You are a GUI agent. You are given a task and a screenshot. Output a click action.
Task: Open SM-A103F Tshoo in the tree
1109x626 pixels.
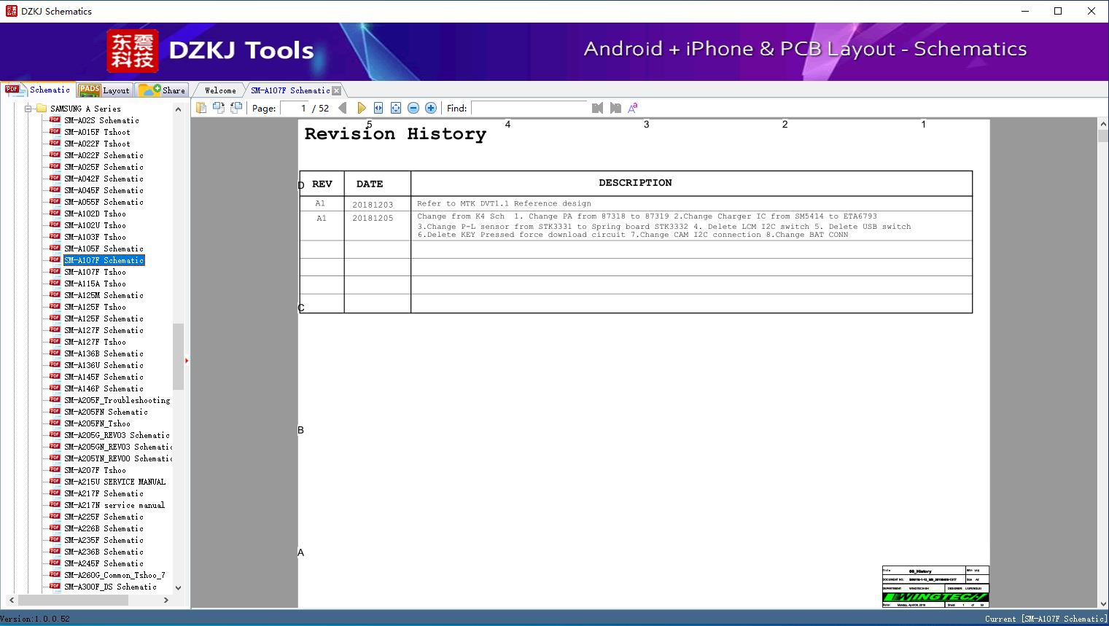click(x=95, y=237)
